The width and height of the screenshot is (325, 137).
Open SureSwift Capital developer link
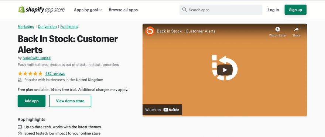pos(37,58)
